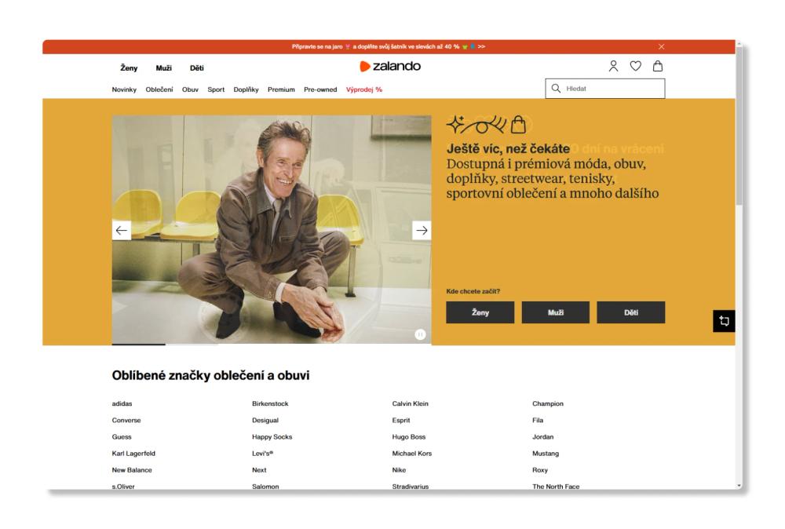Viewport: 785px width, 529px height.
Task: Open the Levi's brand link
Action: (x=262, y=454)
